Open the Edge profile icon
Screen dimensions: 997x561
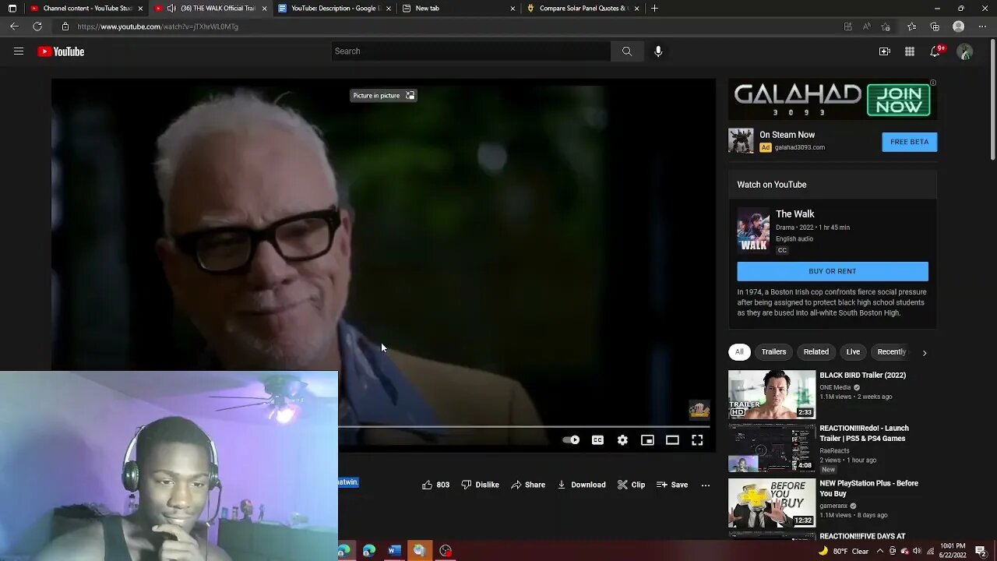pos(959,26)
